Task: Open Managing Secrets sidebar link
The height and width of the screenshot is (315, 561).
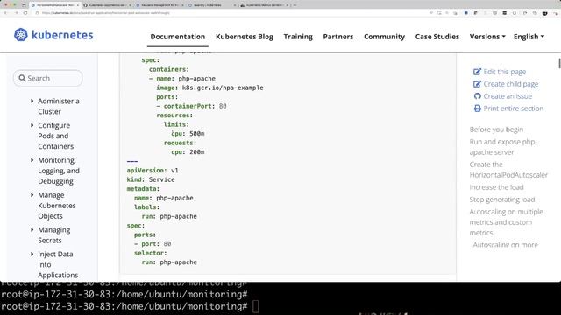Action: pyautogui.click(x=54, y=235)
